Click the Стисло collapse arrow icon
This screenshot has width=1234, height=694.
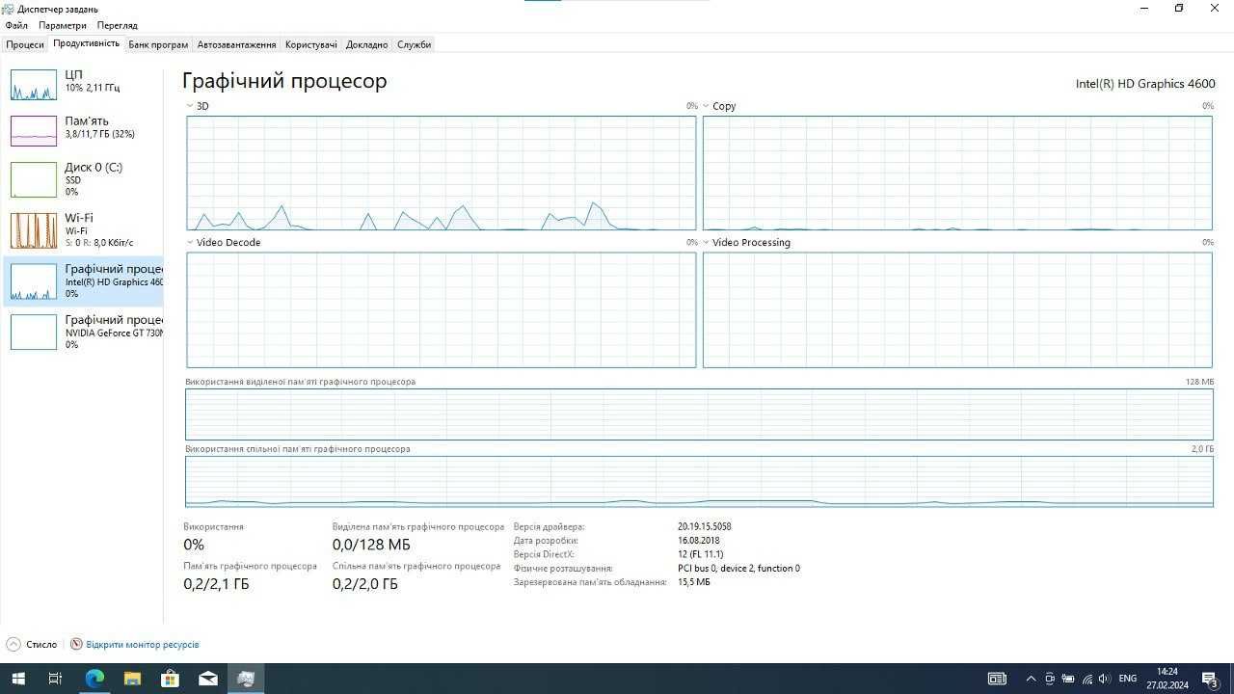(13, 644)
